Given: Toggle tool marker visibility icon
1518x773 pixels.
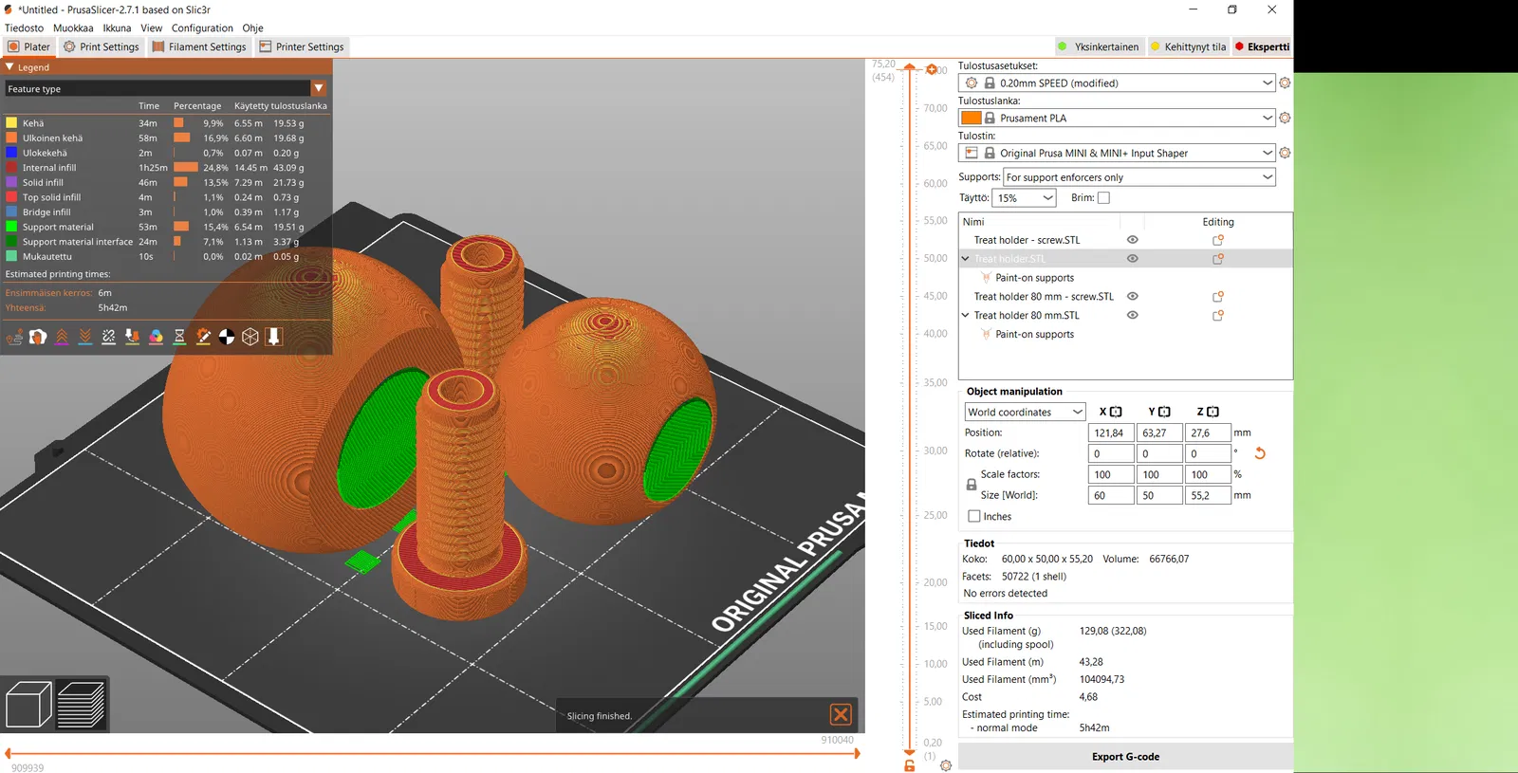Looking at the screenshot, I should (274, 337).
